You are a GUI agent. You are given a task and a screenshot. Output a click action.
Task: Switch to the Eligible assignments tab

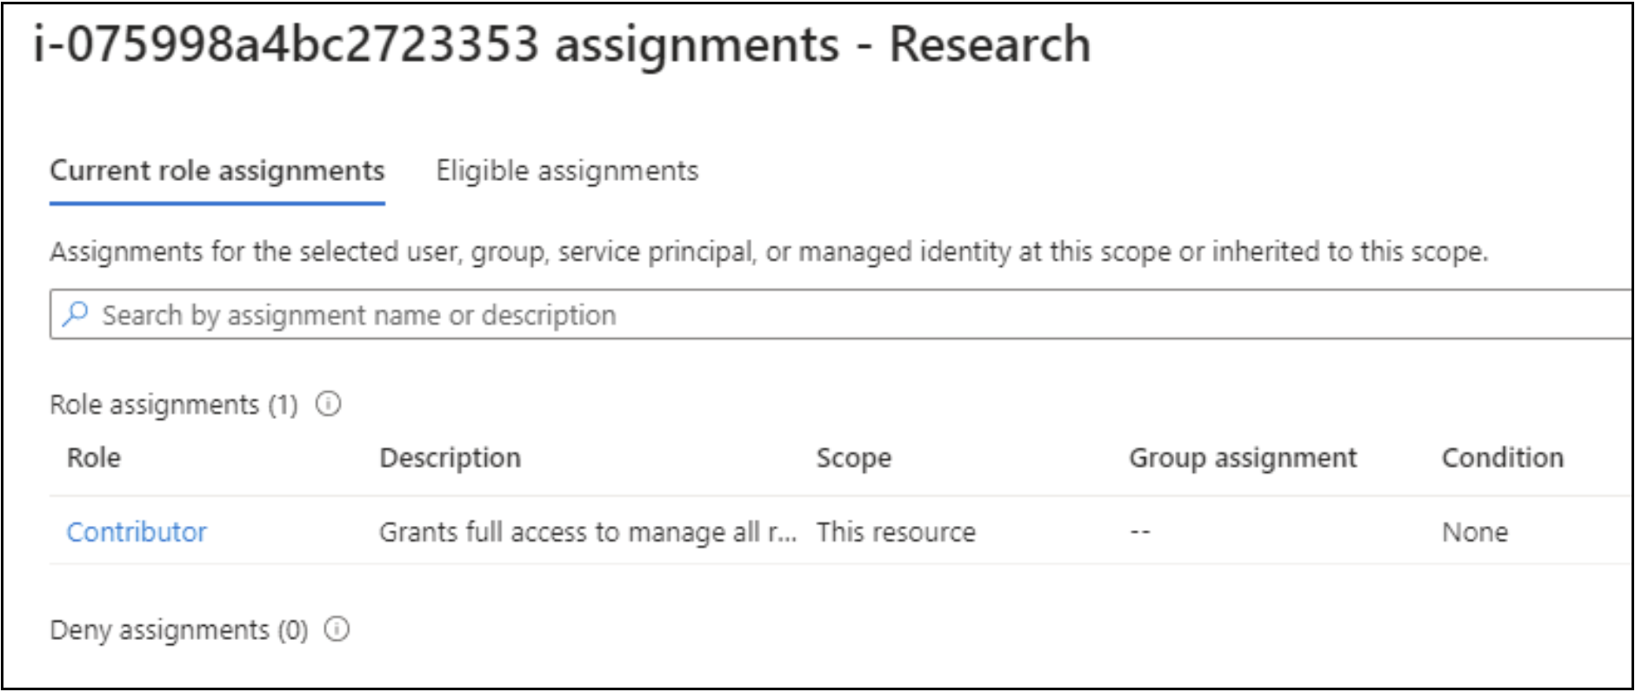point(567,170)
